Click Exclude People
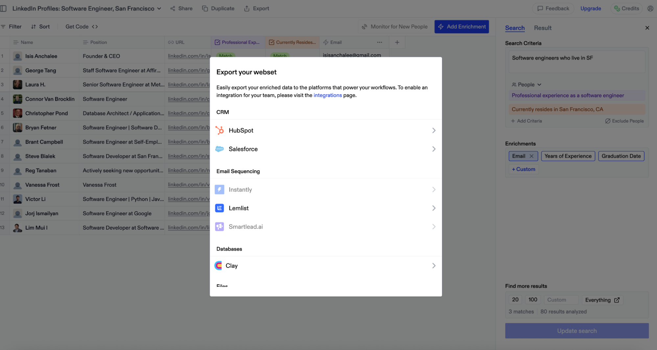The width and height of the screenshot is (657, 350). click(624, 121)
